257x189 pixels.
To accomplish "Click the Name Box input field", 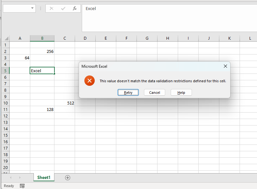I will click(x=17, y=8).
